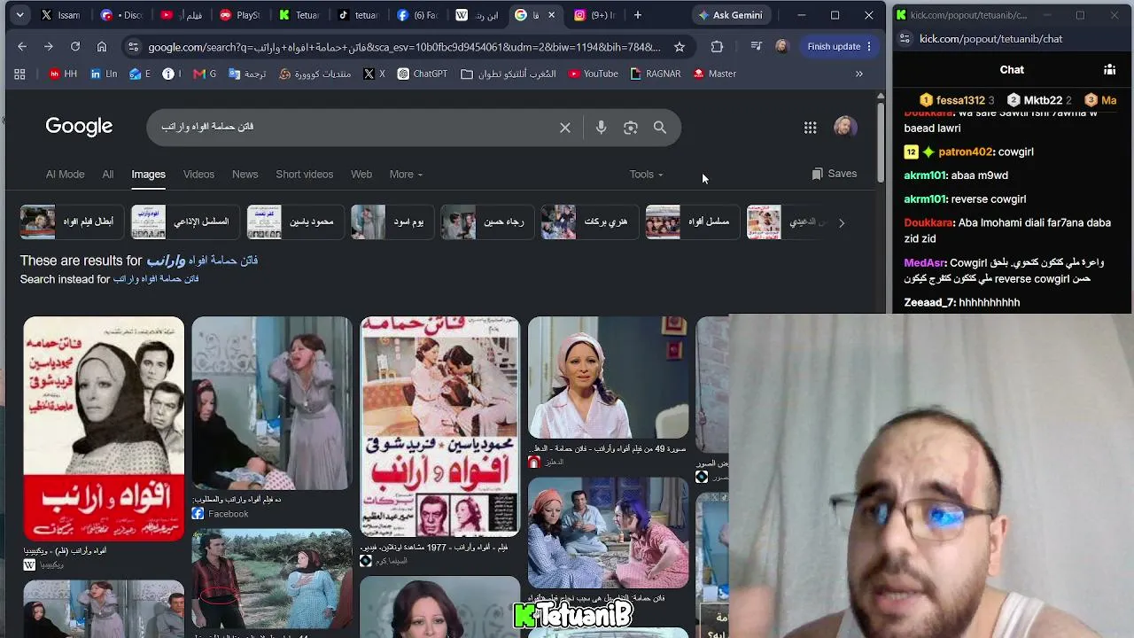Open the apps grid in bookmarks bar
Image resolution: width=1134 pixels, height=638 pixels.
19,74
